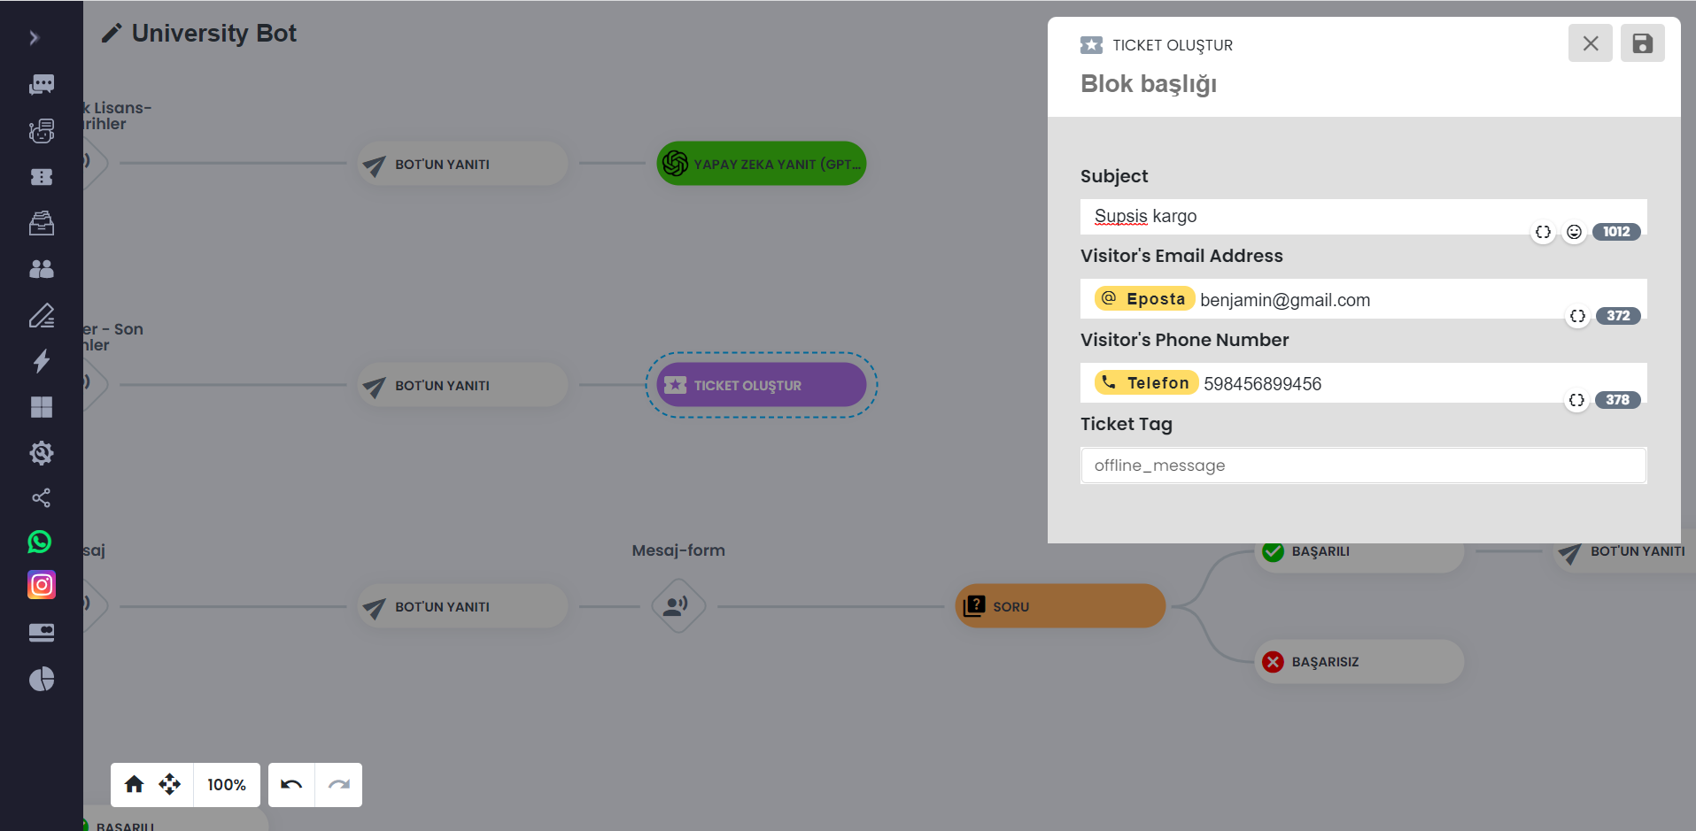Viewport: 1696px width, 831px height.
Task: Click the 100% zoom level
Action: click(227, 785)
